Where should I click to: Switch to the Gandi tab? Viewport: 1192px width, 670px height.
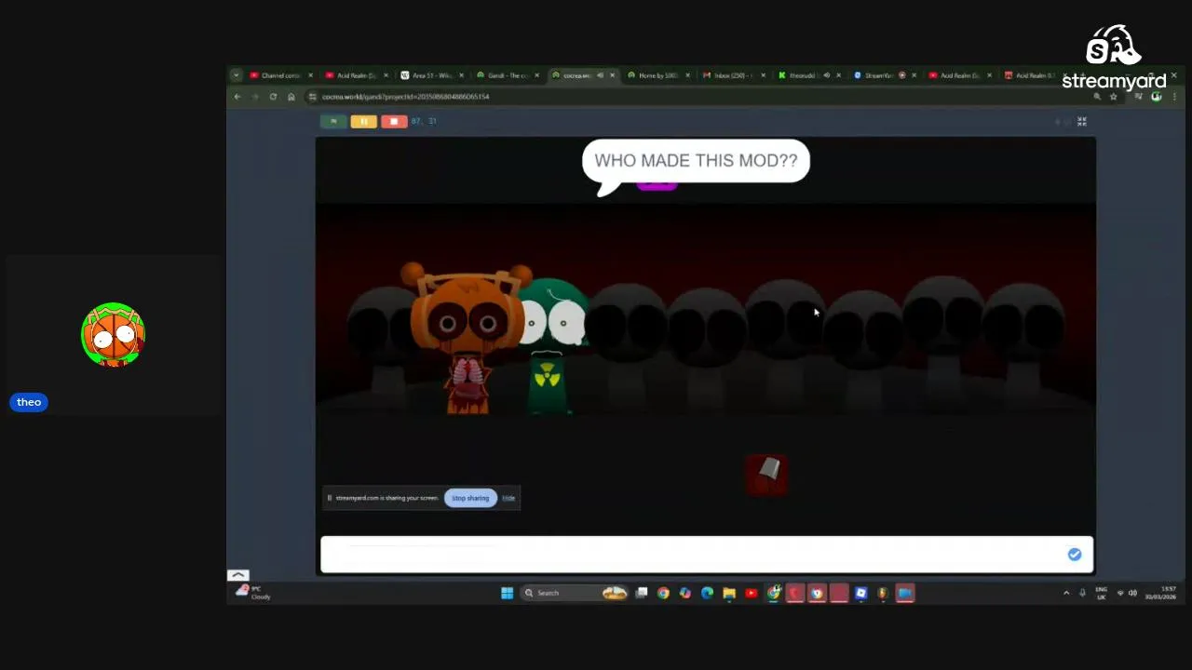(x=507, y=75)
